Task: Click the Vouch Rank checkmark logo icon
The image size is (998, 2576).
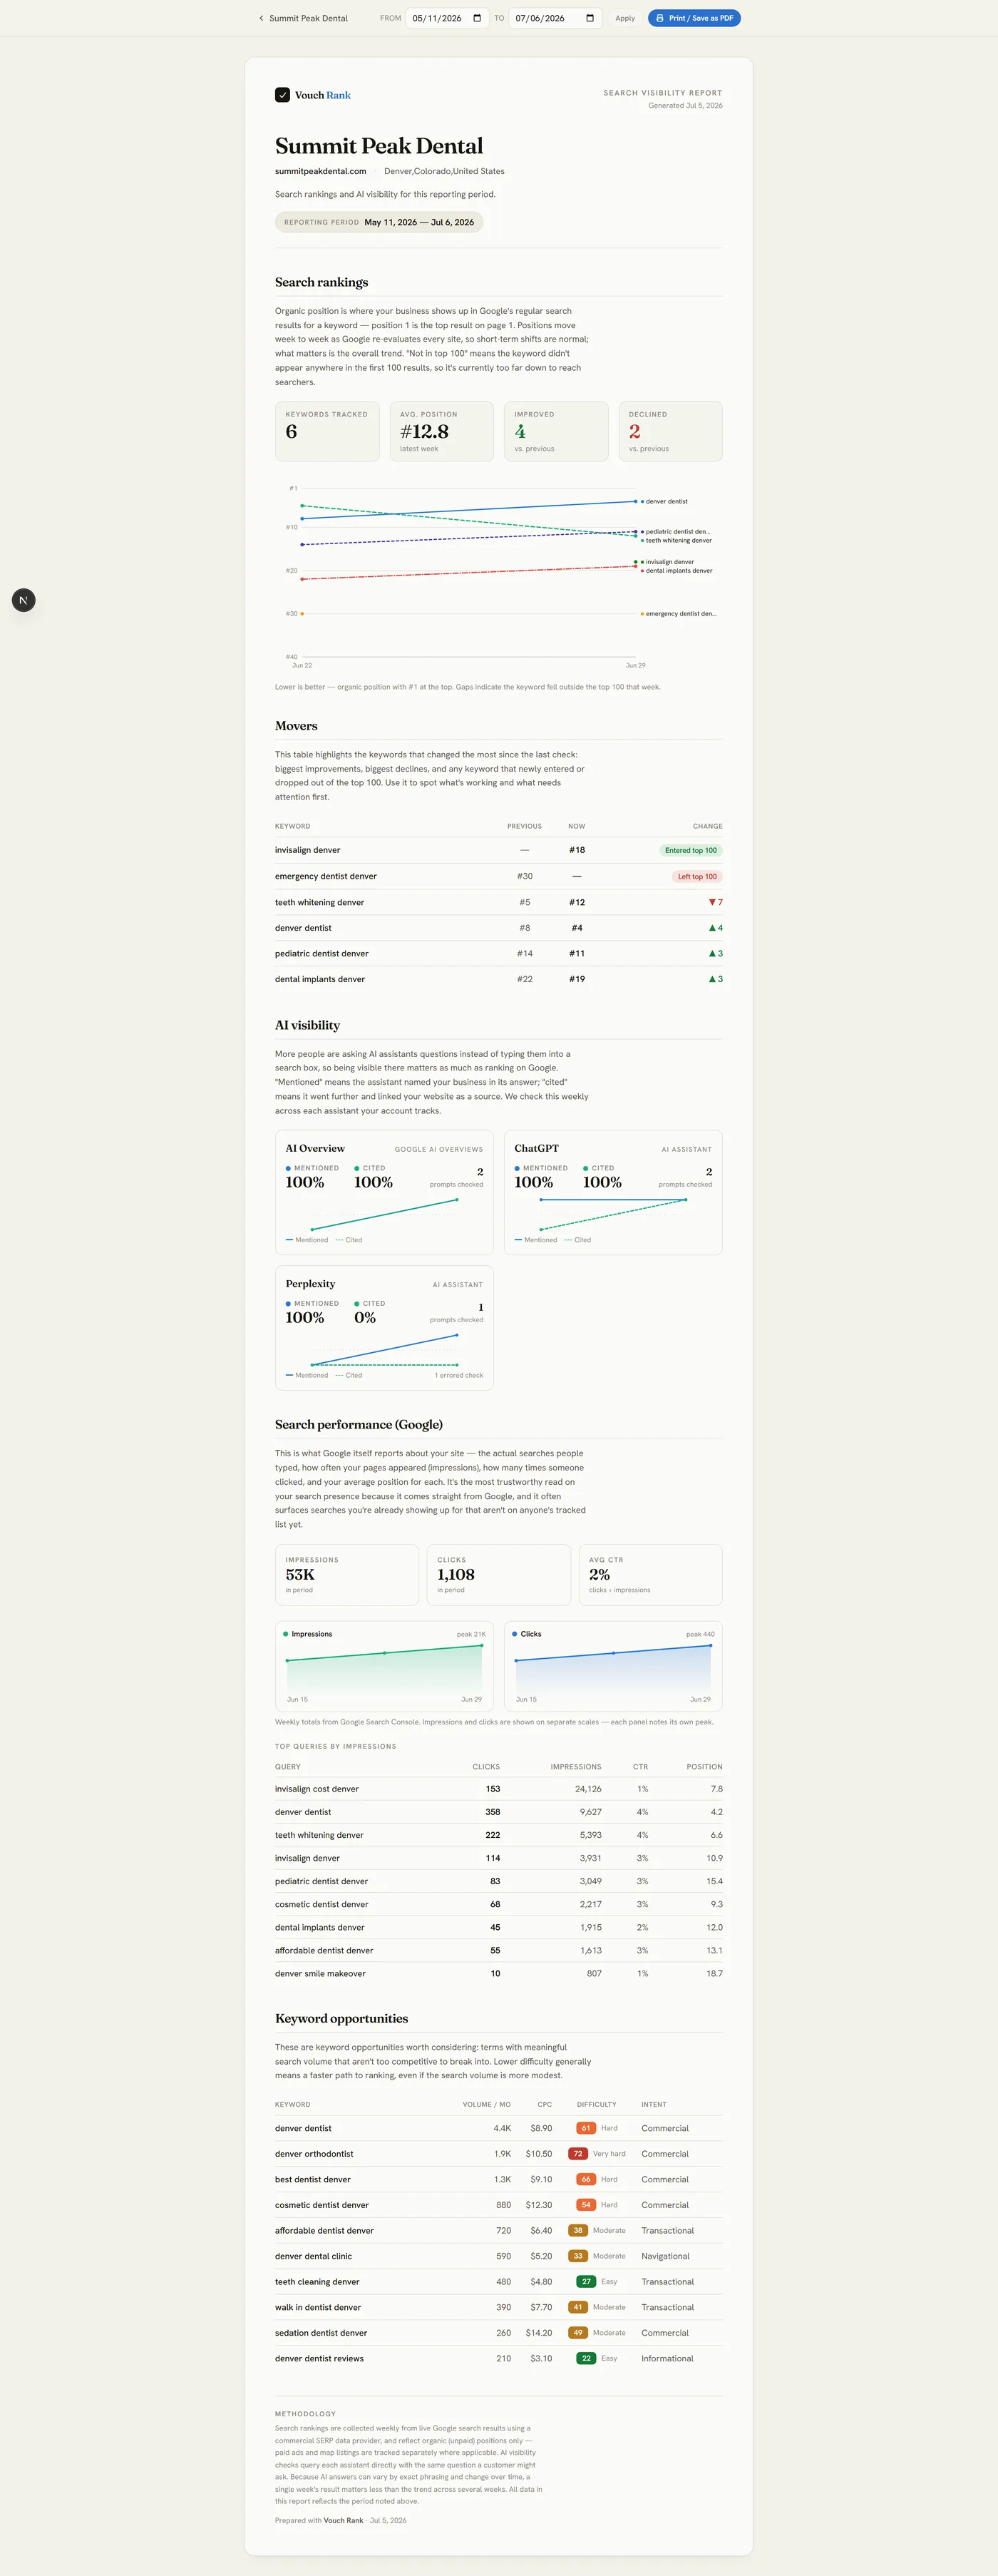Action: (x=282, y=95)
